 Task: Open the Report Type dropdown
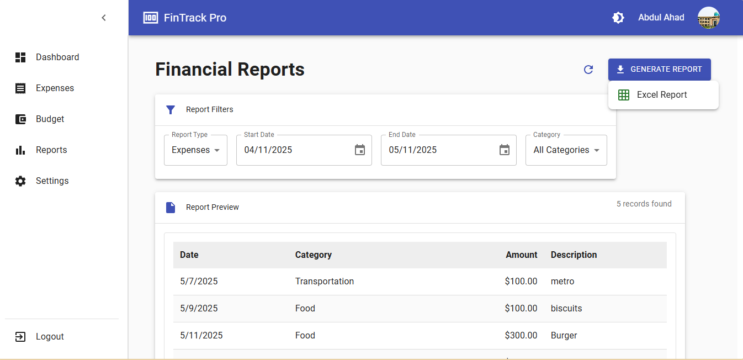pos(195,150)
